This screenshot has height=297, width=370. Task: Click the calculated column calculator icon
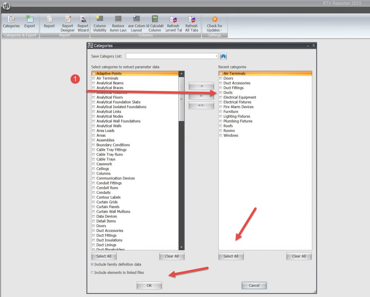(155, 20)
